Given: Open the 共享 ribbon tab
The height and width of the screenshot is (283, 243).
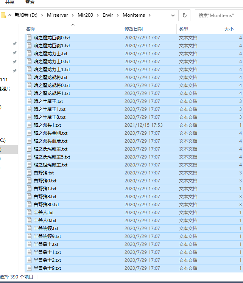Looking at the screenshot, I should (x=10, y=2).
